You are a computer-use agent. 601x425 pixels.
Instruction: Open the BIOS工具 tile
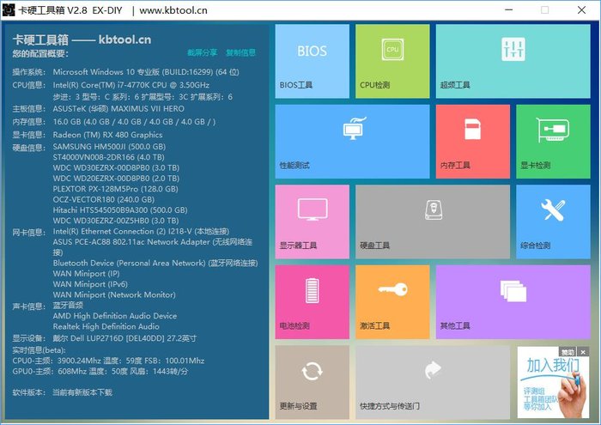pyautogui.click(x=312, y=61)
